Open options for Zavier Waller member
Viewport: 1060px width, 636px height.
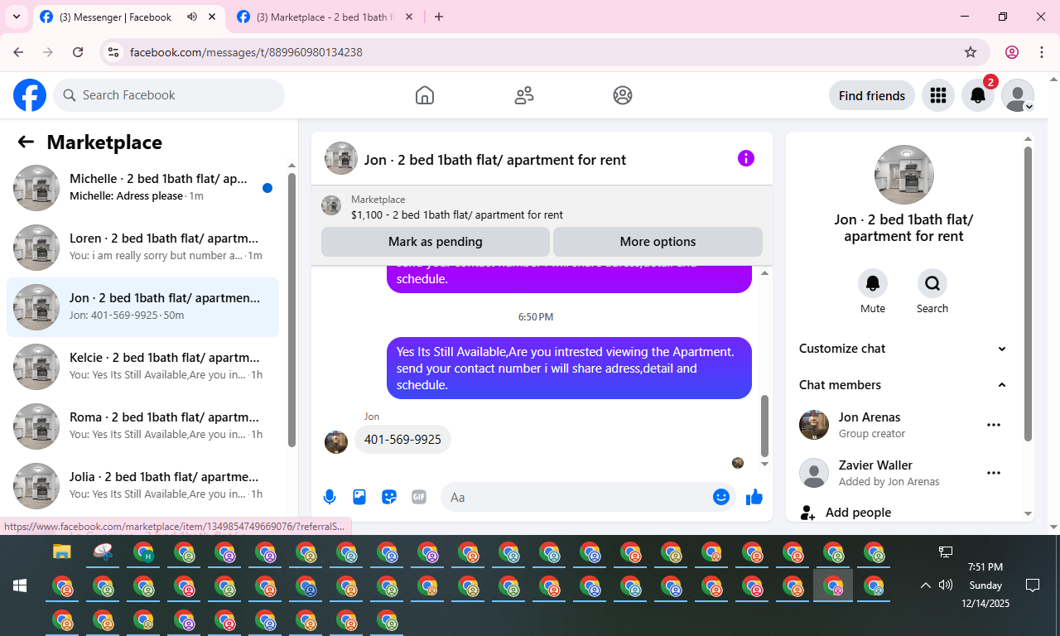point(994,473)
